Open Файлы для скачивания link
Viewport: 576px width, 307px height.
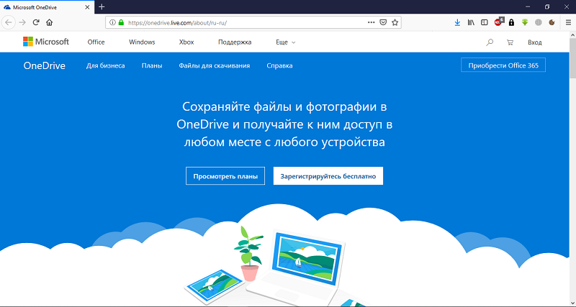215,65
